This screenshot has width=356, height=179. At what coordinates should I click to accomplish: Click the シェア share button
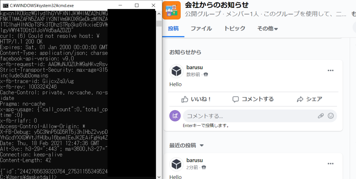click(309, 99)
